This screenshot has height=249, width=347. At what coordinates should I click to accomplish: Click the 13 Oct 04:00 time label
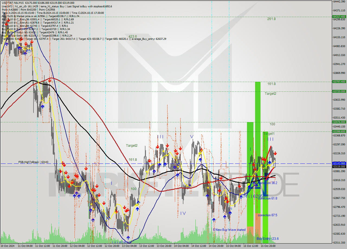(x=130, y=246)
